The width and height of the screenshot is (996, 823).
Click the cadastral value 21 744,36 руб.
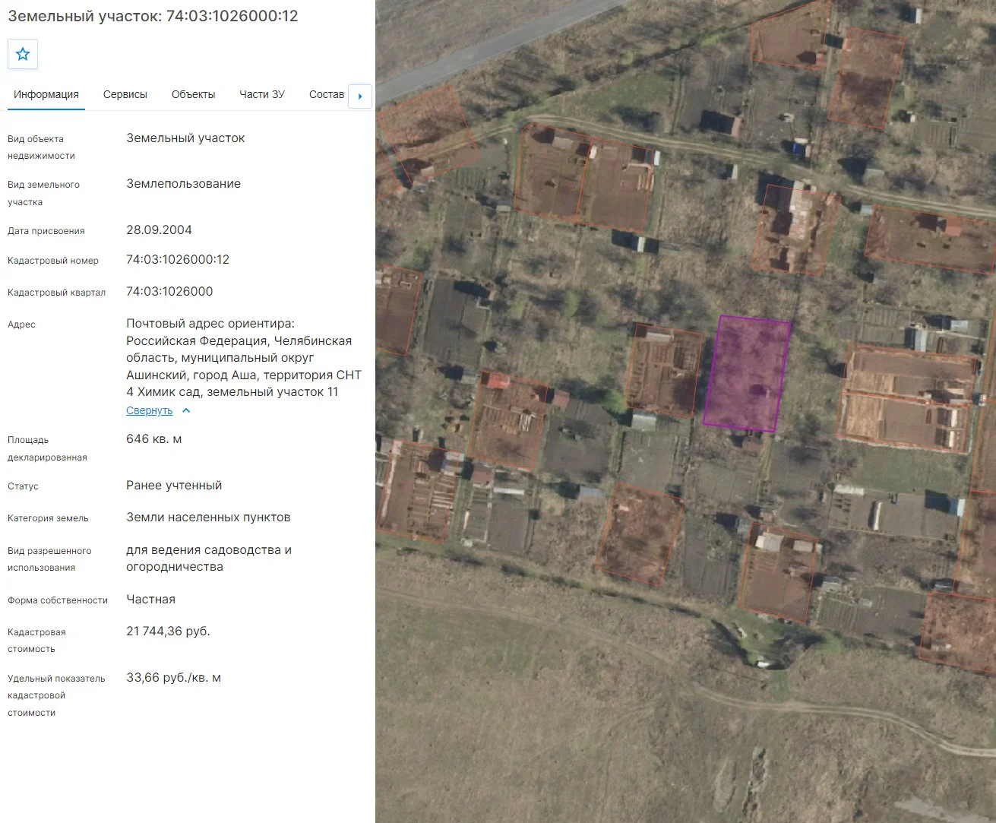coord(168,631)
